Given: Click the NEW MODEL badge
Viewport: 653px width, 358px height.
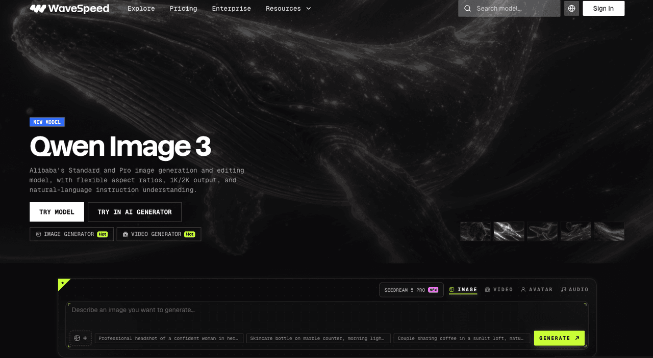Looking at the screenshot, I should coord(47,122).
